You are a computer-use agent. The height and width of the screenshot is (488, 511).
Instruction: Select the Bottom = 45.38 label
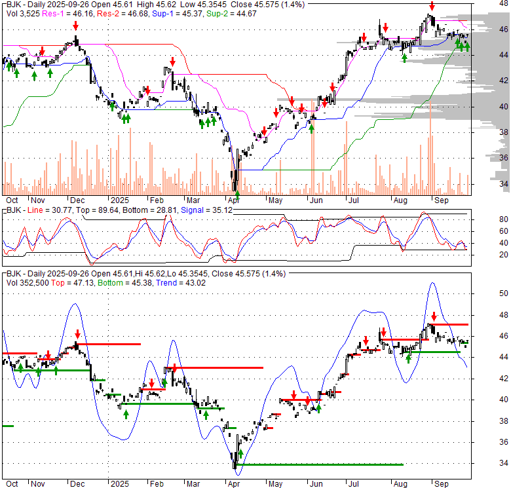point(125,283)
